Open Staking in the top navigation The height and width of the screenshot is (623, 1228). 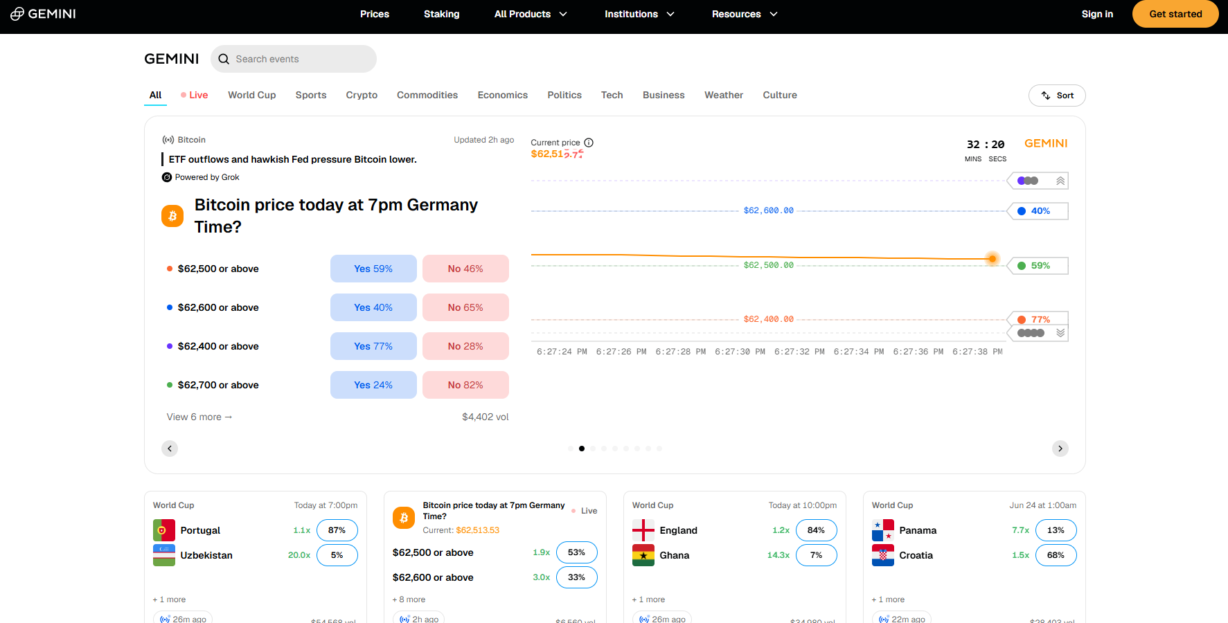coord(442,14)
